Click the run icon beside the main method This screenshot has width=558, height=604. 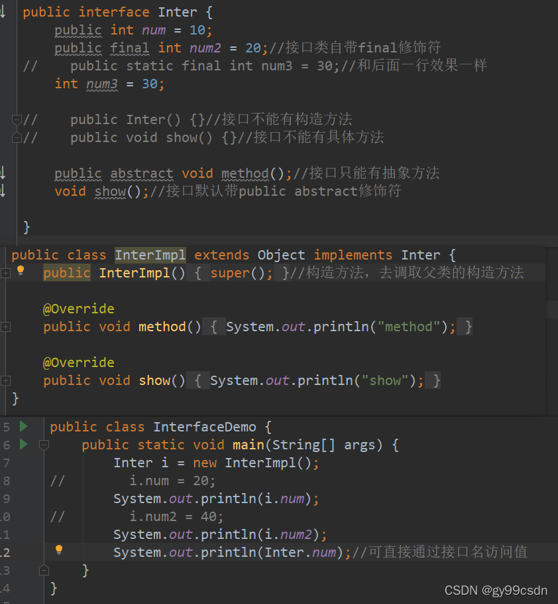pos(23,444)
